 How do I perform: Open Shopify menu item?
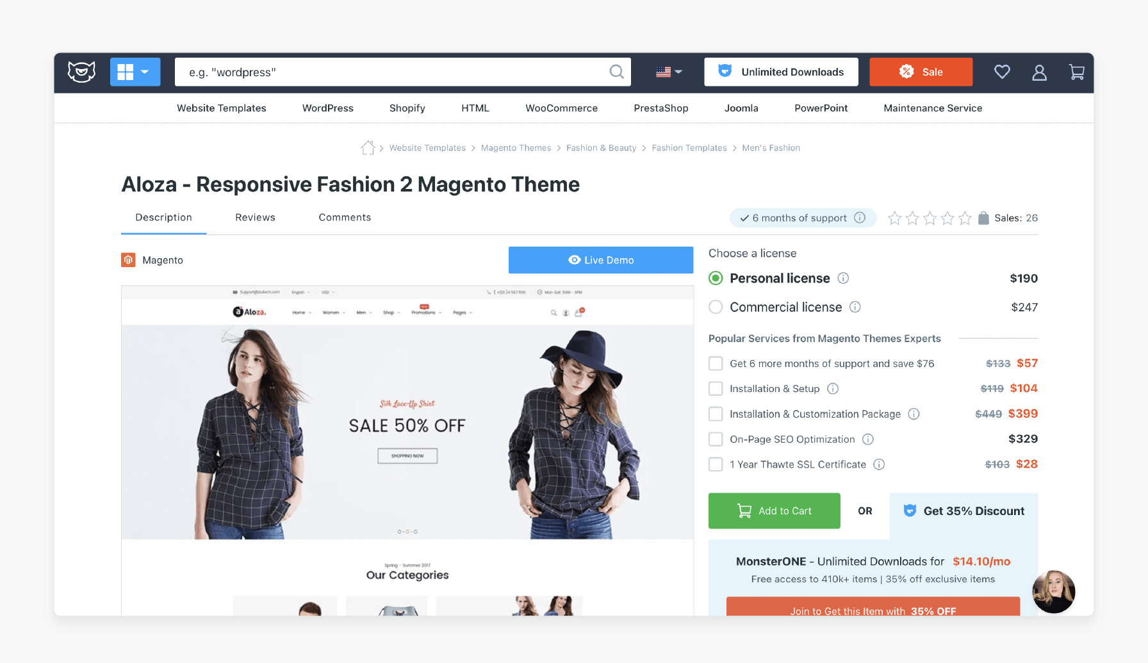point(407,108)
